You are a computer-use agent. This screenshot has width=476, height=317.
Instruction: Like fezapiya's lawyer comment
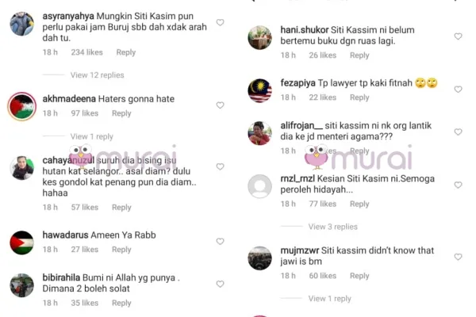tap(458, 90)
